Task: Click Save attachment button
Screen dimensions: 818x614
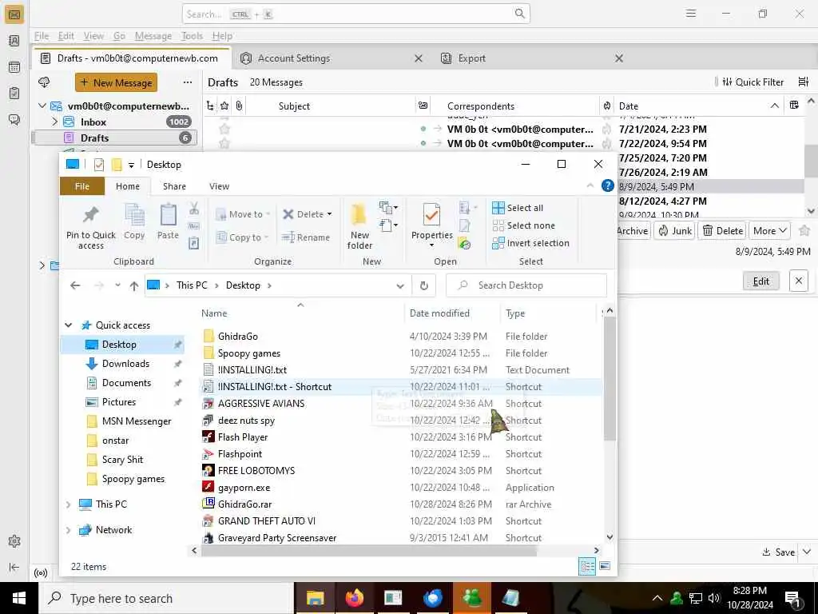Action: [x=778, y=552]
